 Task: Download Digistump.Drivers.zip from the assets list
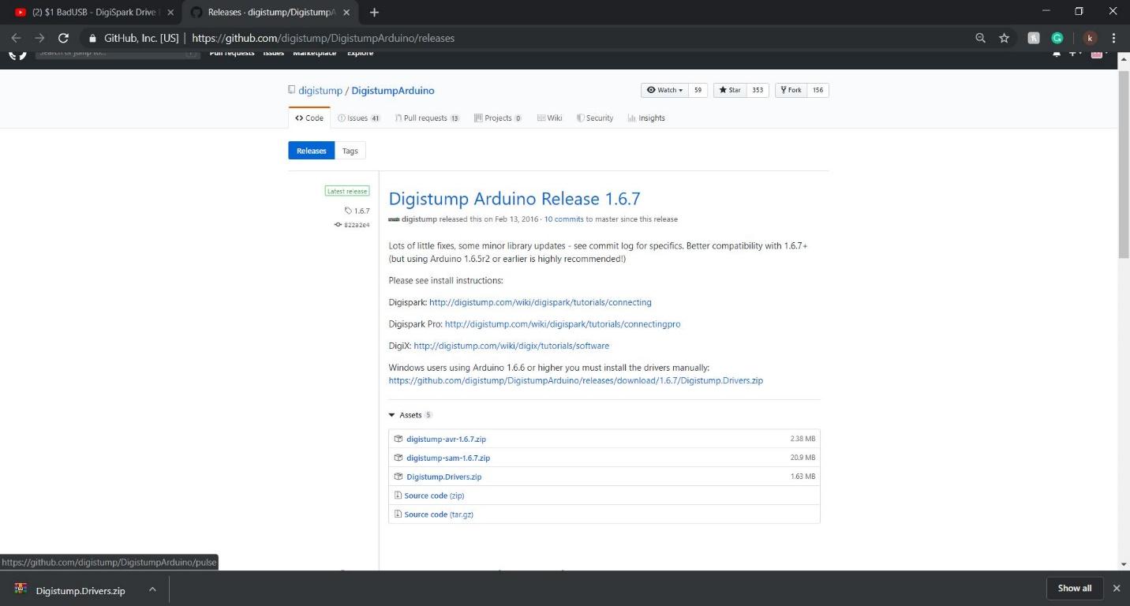pyautogui.click(x=443, y=477)
